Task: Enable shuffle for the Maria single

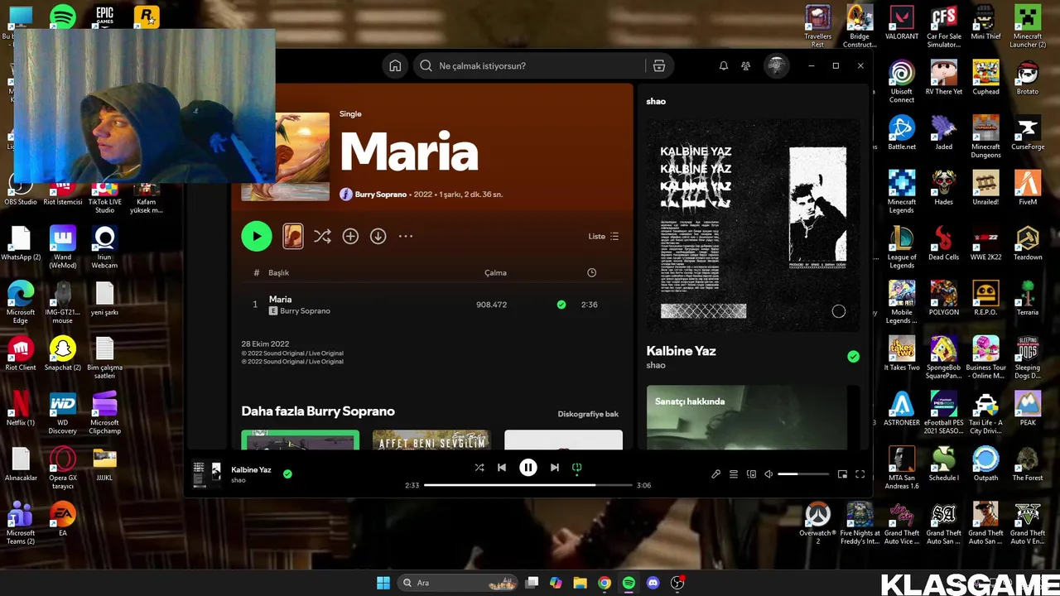Action: (322, 237)
